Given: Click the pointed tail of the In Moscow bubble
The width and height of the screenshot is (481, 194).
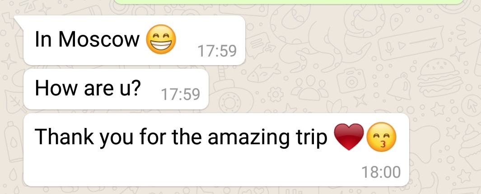Looking at the screenshot, I should click(19, 20).
